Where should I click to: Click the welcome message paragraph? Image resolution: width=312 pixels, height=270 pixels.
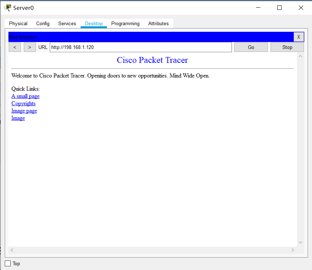click(111, 76)
